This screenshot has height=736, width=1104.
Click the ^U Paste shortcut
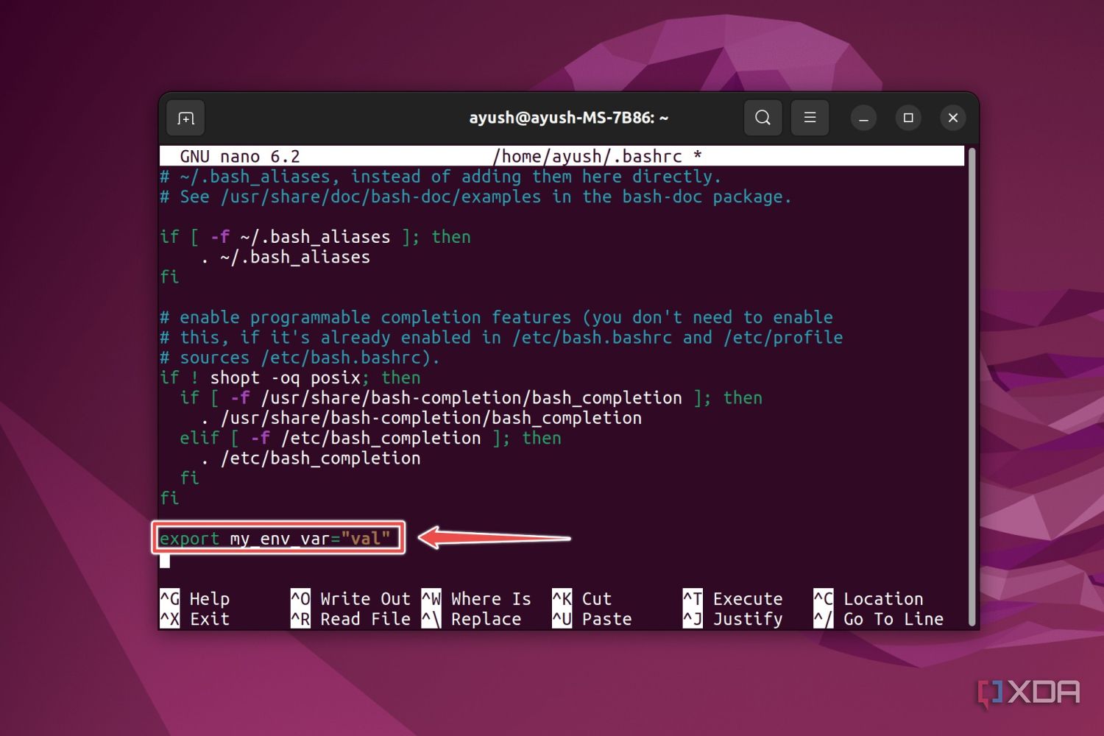592,619
